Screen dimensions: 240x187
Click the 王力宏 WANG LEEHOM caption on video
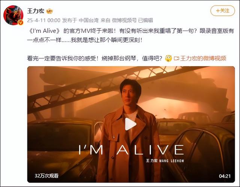coord(165,161)
